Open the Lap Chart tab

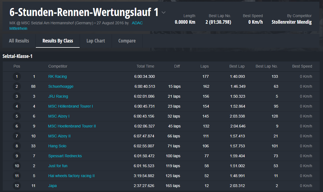click(96, 41)
